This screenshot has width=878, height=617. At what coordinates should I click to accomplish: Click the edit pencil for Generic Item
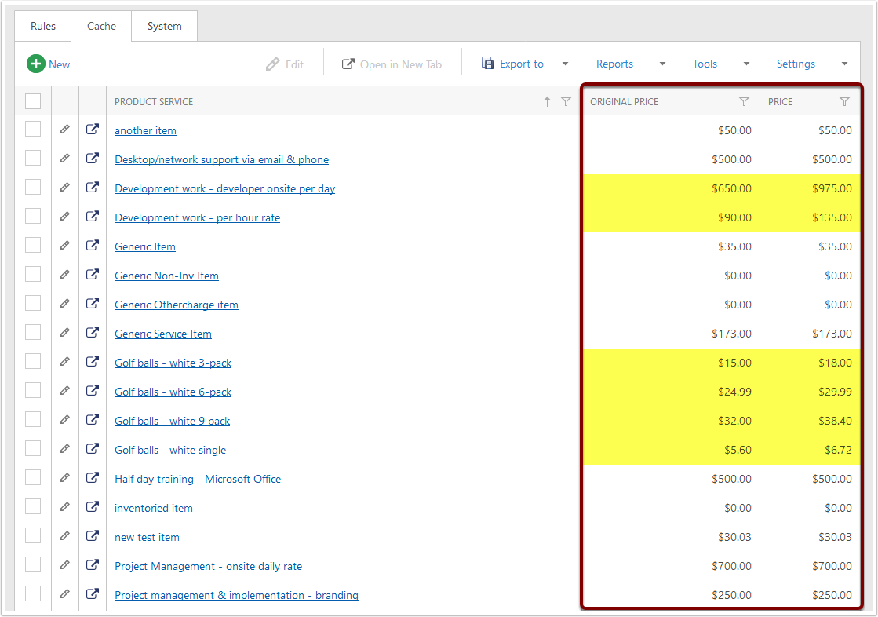(65, 246)
